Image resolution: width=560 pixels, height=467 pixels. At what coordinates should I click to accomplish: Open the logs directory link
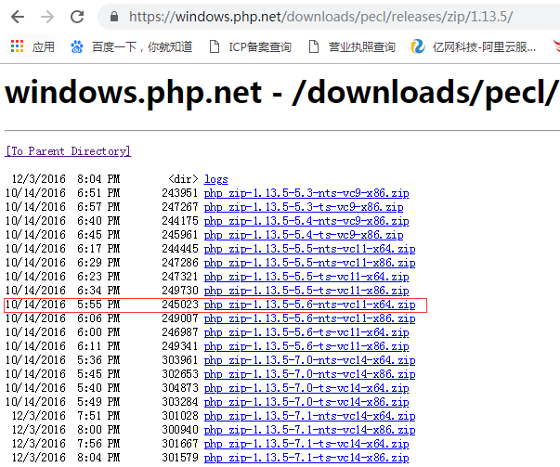coord(216,179)
